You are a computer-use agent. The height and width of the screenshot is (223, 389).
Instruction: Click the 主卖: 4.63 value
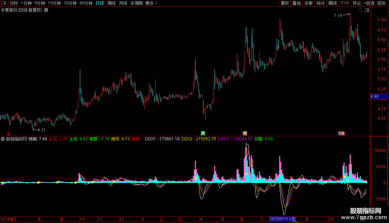coord(78,139)
